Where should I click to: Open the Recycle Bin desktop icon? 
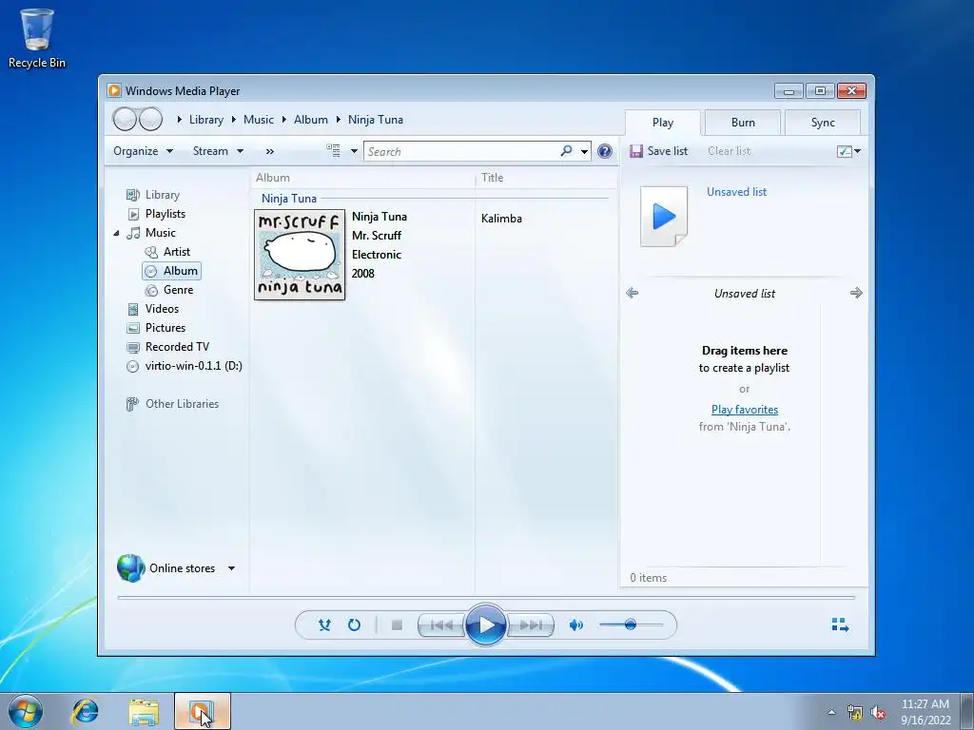pos(37,38)
